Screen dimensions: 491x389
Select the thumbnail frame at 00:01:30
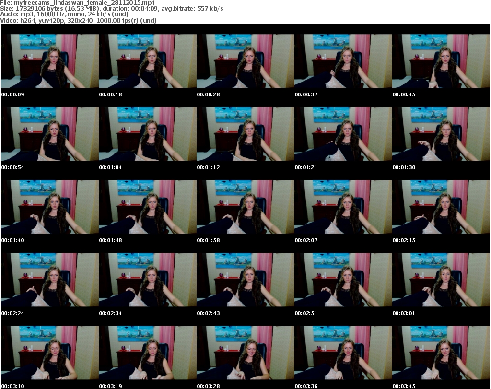coord(441,134)
